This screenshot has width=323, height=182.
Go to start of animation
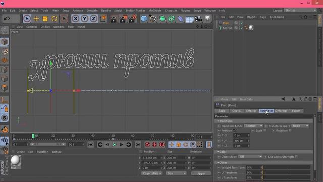(91, 145)
